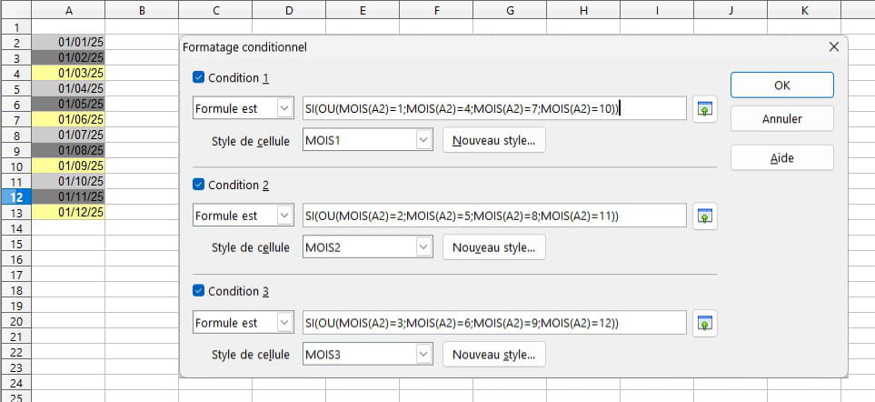Toggle the Condition 3 checkbox
Image resolution: width=875 pixels, height=402 pixels.
(x=200, y=291)
